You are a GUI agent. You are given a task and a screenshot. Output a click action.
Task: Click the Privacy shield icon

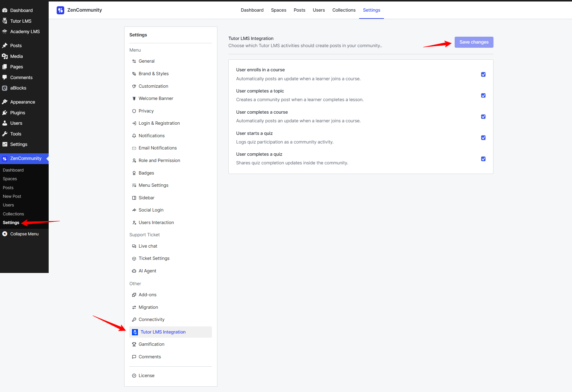point(134,111)
